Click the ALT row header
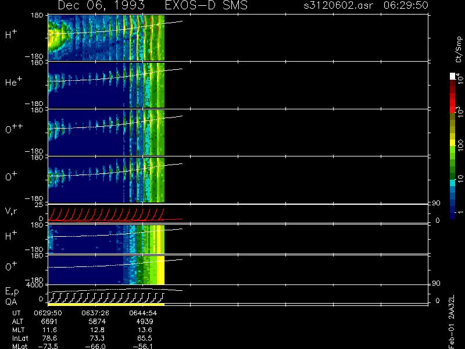465x349 pixels. point(17,322)
